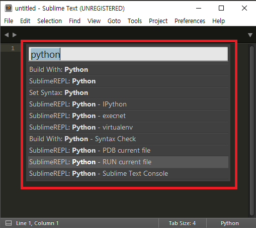256x228 pixels.
Task: Open the Goto menu
Action: coord(114,21)
